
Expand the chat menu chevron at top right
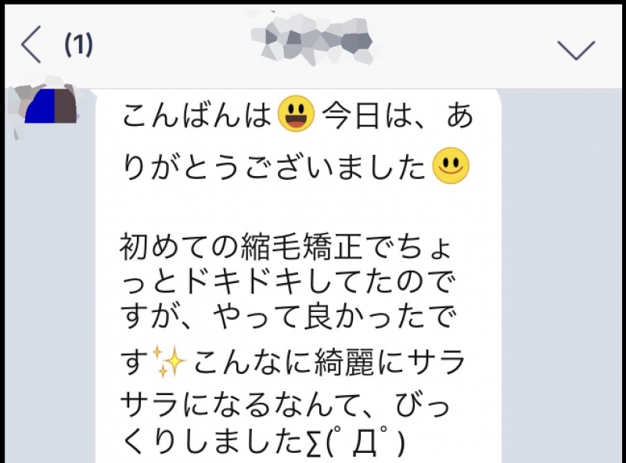click(576, 49)
